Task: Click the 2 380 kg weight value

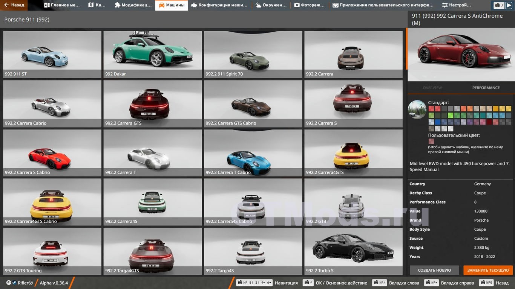Action: pyautogui.click(x=482, y=248)
